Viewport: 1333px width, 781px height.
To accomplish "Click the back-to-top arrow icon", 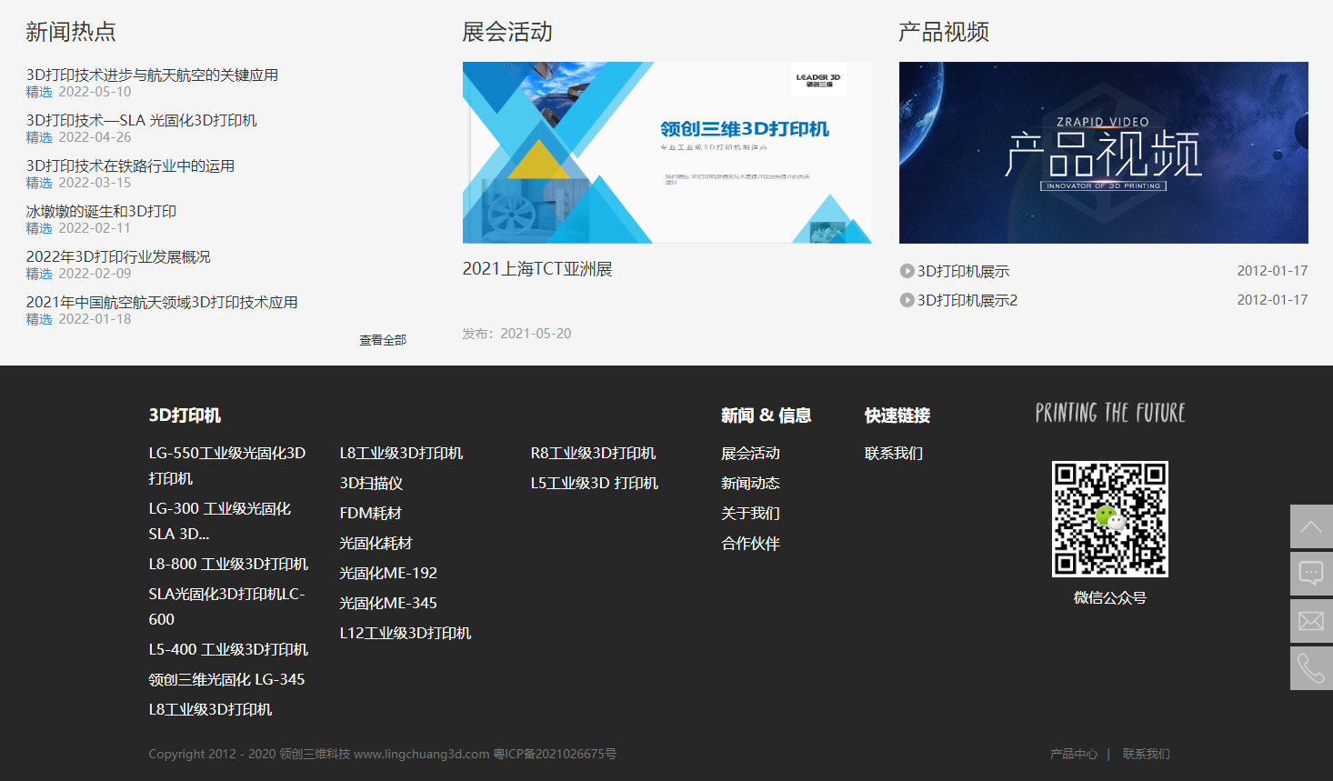I will point(1310,527).
